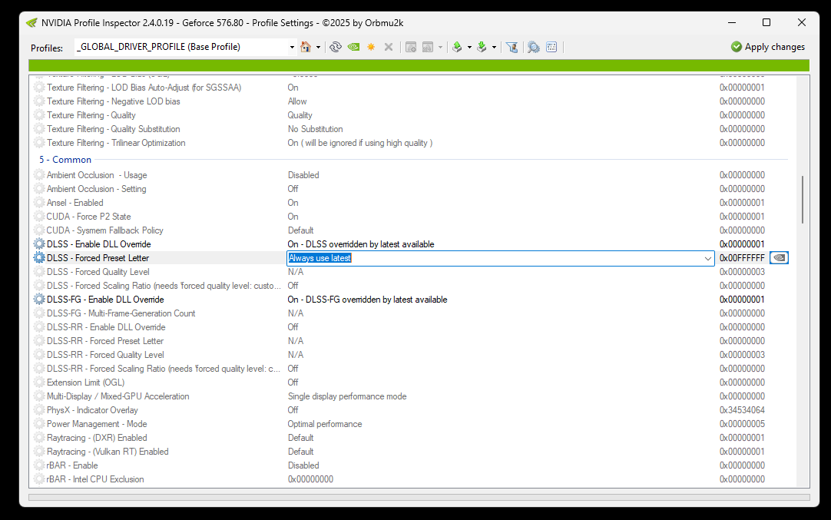Screen dimensions: 831x520
Task: Select Raytracing - (Vulkan RT) Enabled row
Action: pos(411,452)
